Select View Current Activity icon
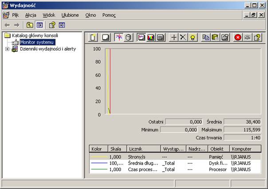The image size is (268, 189). [x=119, y=37]
